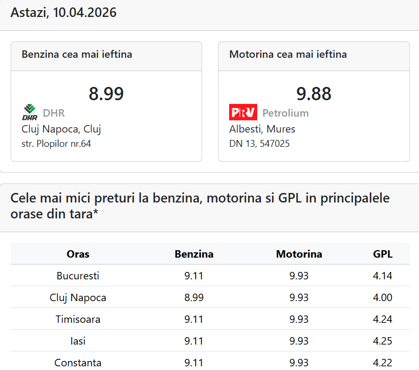Viewport: 419px width, 370px height.
Task: Click the Astazi, 10.04.2026 heading
Action: pyautogui.click(x=64, y=13)
